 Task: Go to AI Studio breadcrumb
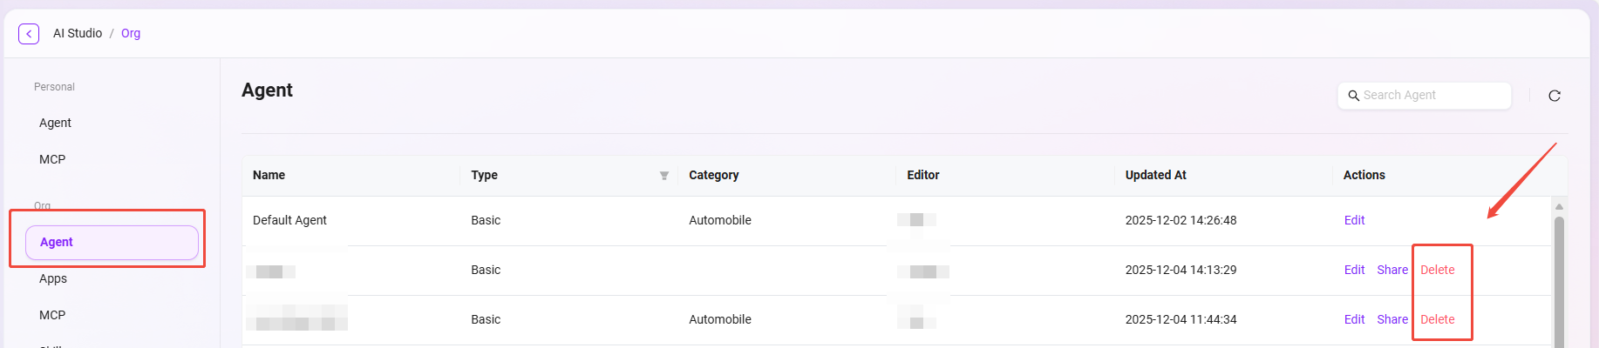pos(78,33)
